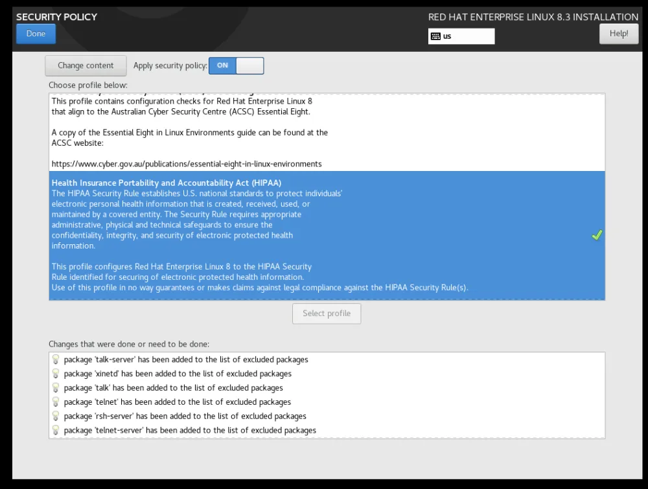Click the lightbulb icon beside the 'rsh-server' change
This screenshot has height=489, width=648.
pos(56,416)
